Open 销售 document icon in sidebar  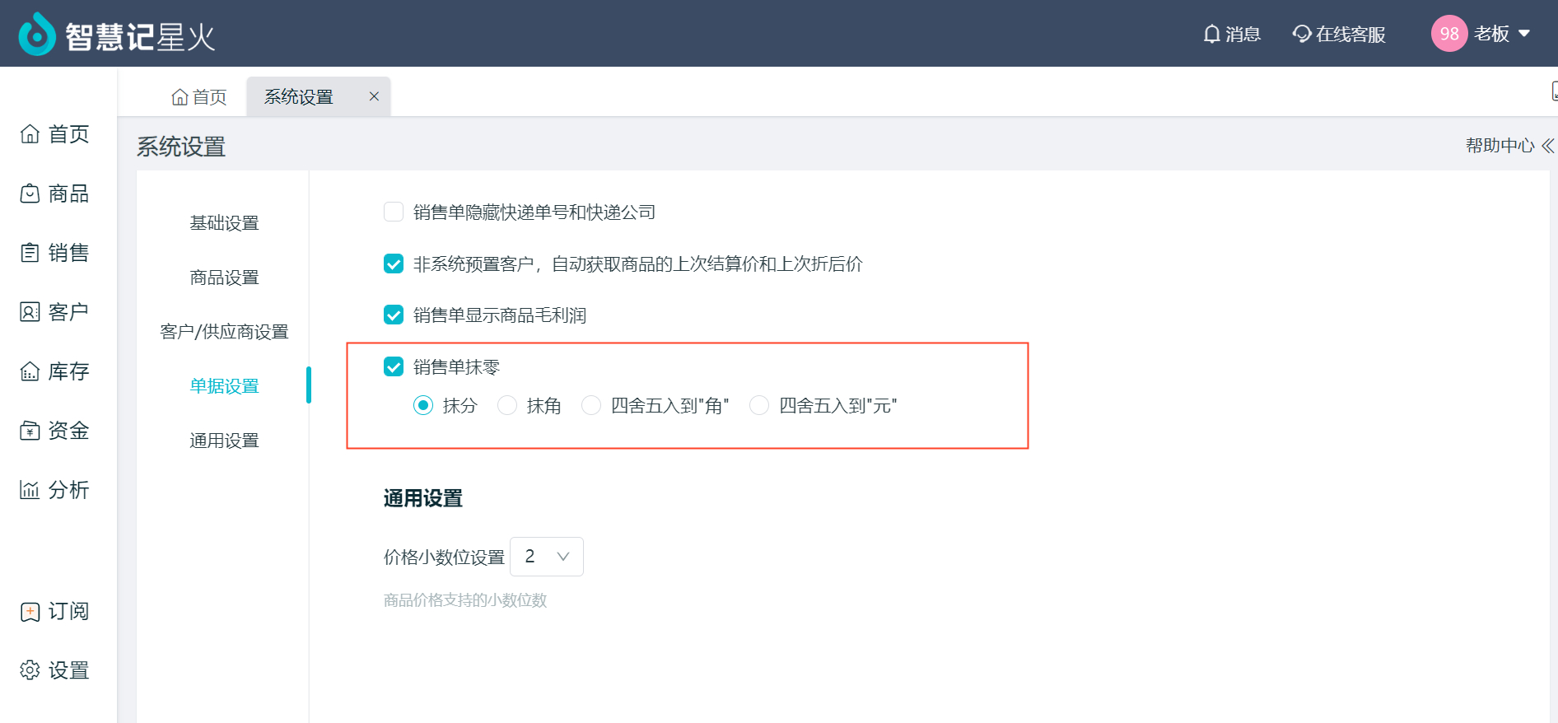(x=30, y=252)
